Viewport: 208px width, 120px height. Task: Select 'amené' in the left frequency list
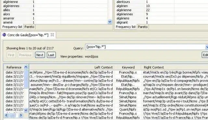pyautogui.click(x=8, y=22)
